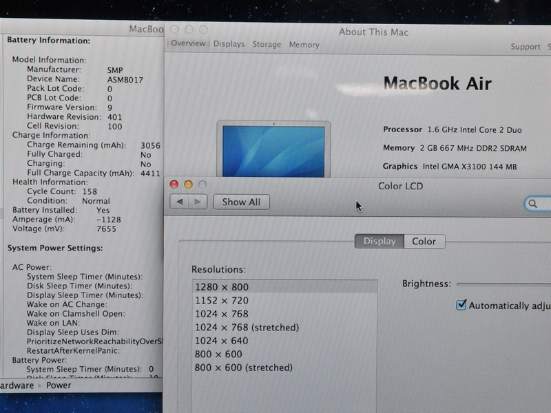
Task: Select the non-stretched 800 × 600 resolution
Action: point(285,354)
